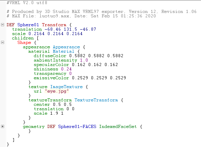Collapse the Shape block fold marker
This screenshot has width=201, height=147.
(3, 43)
